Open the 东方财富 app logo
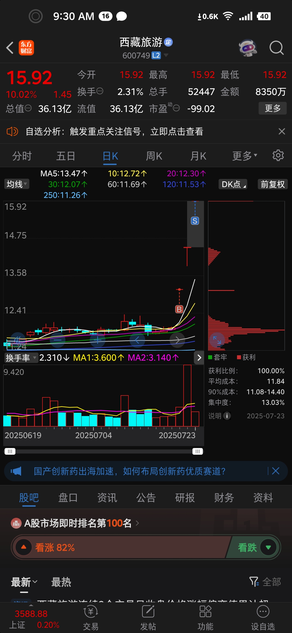Screen dimensions: 292x633 (26, 48)
